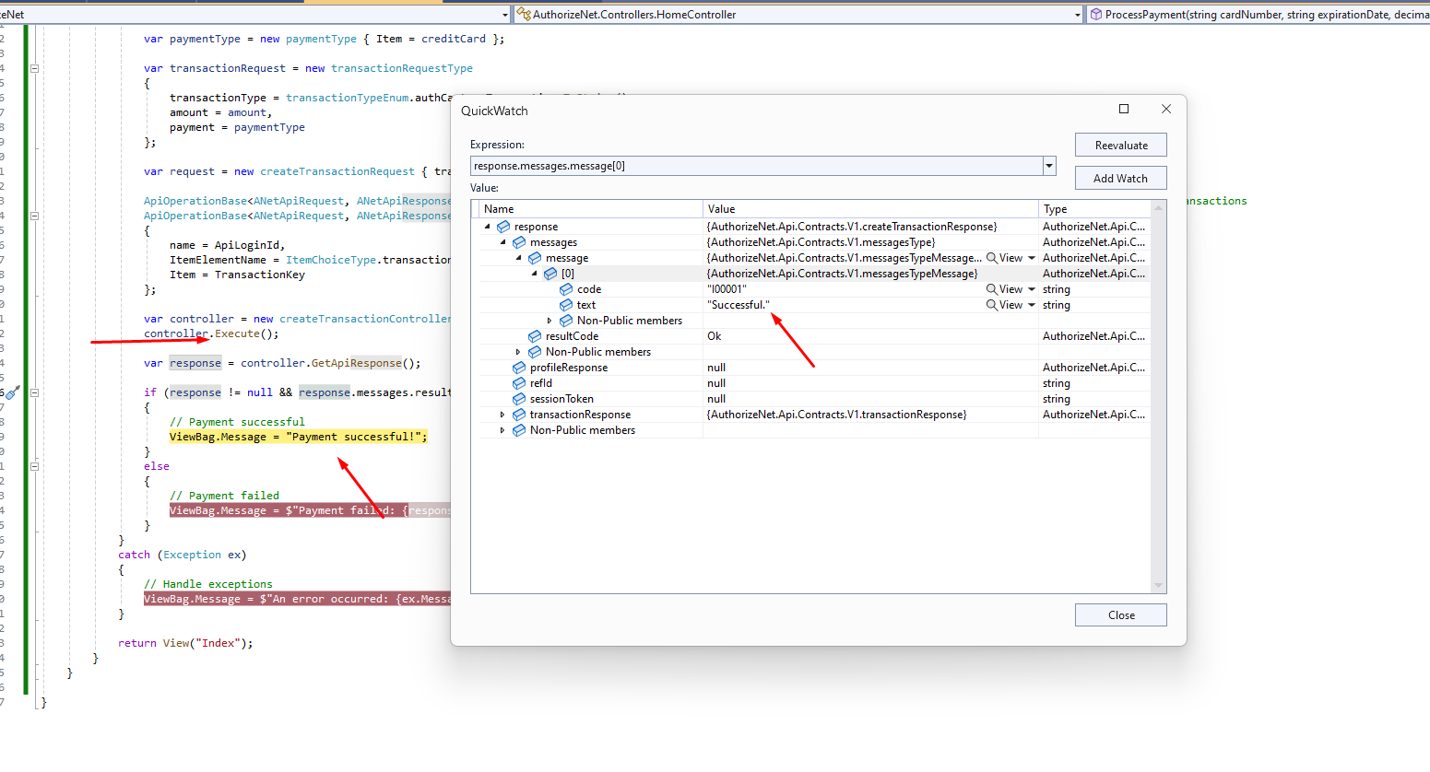The width and height of the screenshot is (1430, 772).
Task: Maximize the QuickWatch dialog
Action: pyautogui.click(x=1124, y=109)
